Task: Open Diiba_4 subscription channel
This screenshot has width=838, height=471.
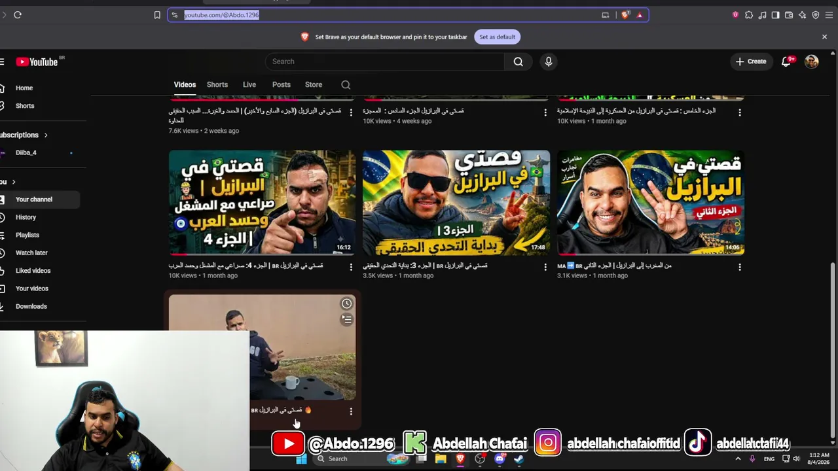Action: [x=40, y=152]
